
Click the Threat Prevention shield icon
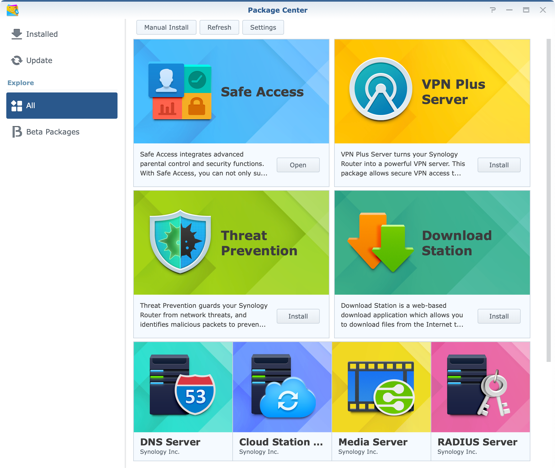[x=180, y=241]
